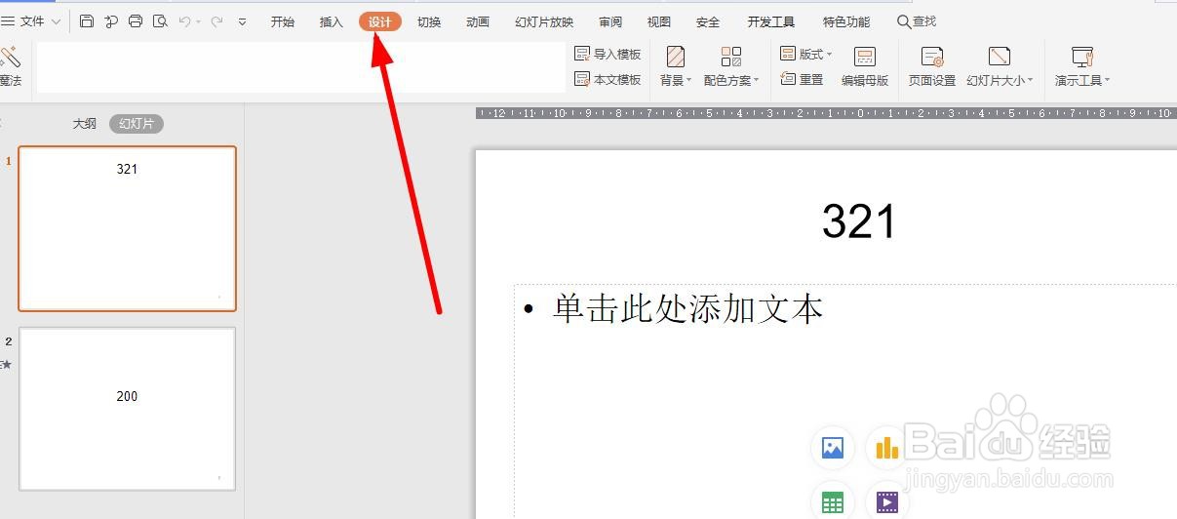The height and width of the screenshot is (519, 1177).
Task: Click the 演示工具 presentation tools icon
Action: (1082, 57)
